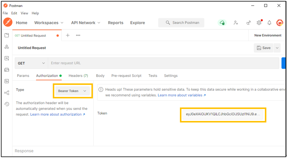287x158 pixels.
Task: Expand the Workspaces dropdown
Action: (x=49, y=23)
